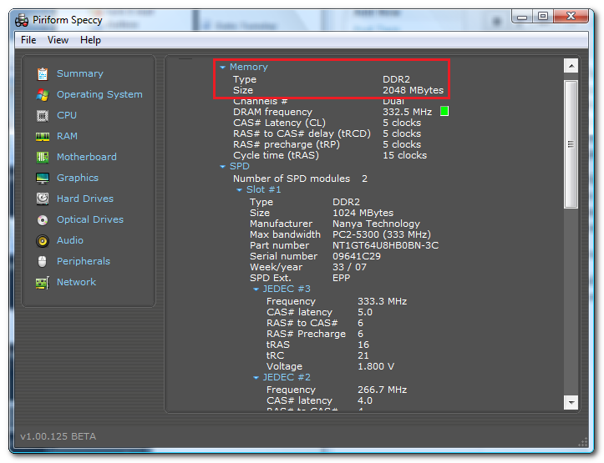Select the Nanya Technology manufacturer value
This screenshot has width=604, height=463.
[x=376, y=224]
